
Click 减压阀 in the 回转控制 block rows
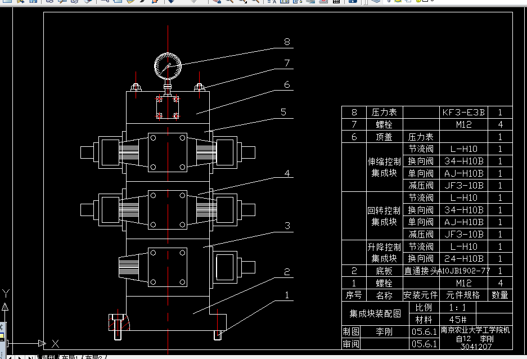(421, 234)
